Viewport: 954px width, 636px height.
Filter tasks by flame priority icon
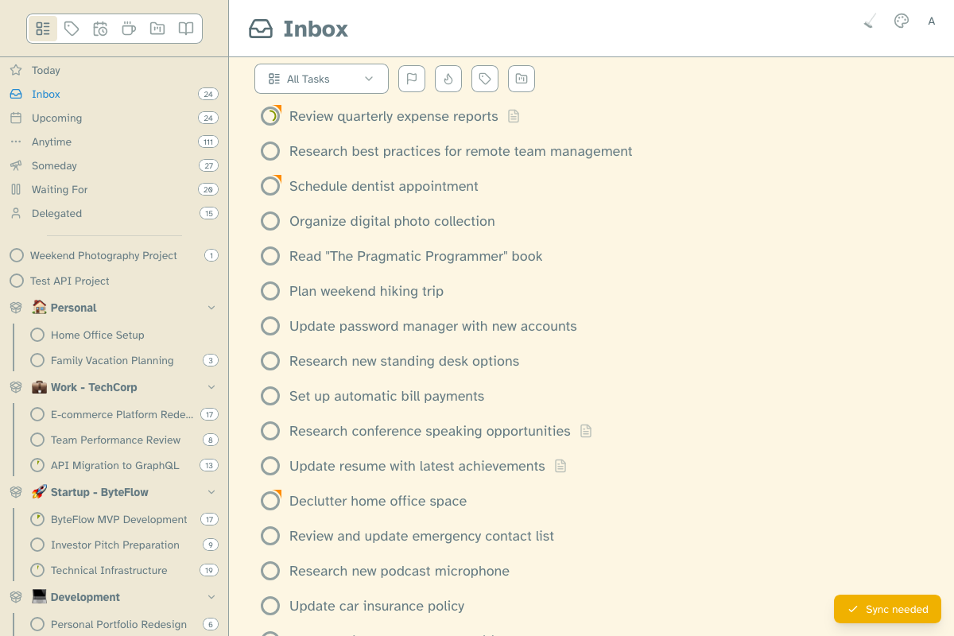click(x=448, y=79)
